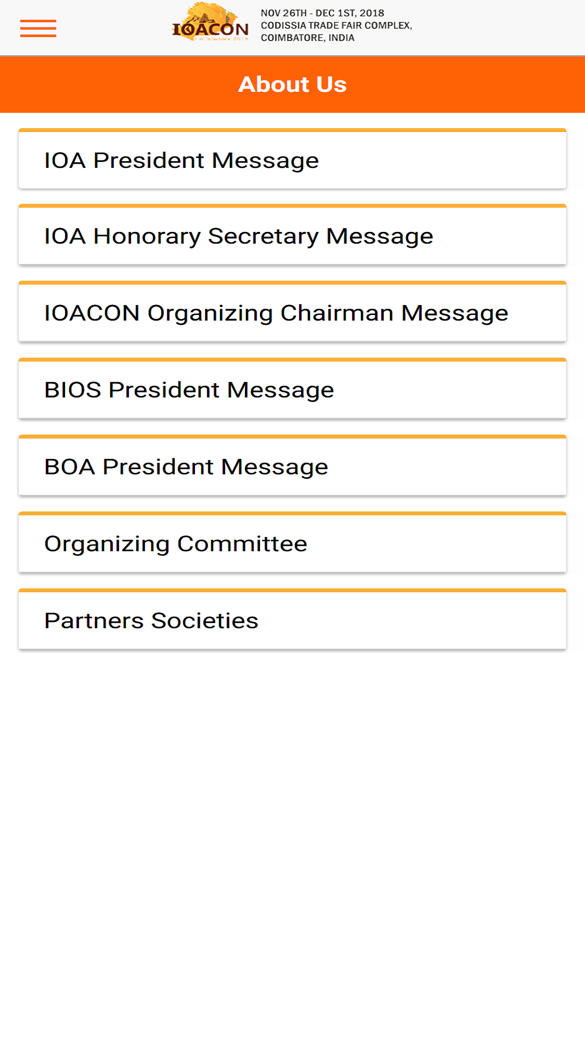Click the event dates NOV 26TH - DEC 1ST text

(x=322, y=13)
